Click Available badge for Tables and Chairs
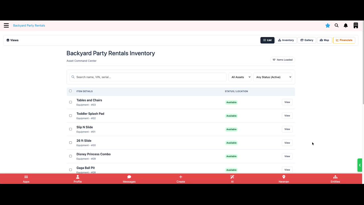Screen dimensions: 364x205 point(231,102)
